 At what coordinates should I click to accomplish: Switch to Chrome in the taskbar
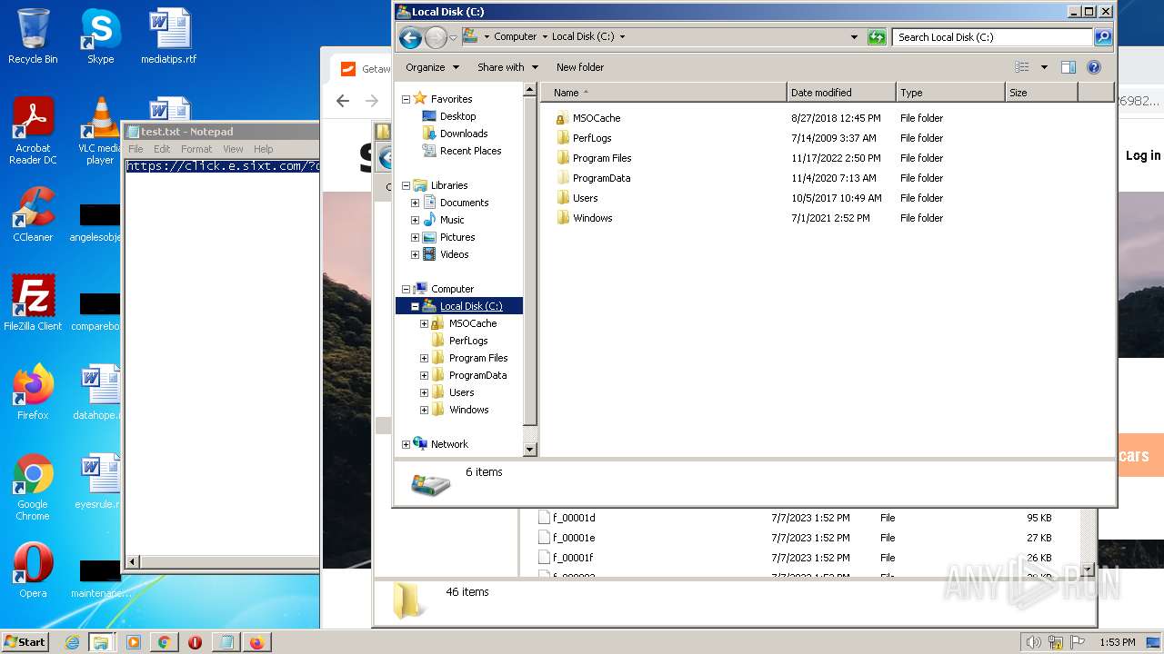pyautogui.click(x=164, y=642)
